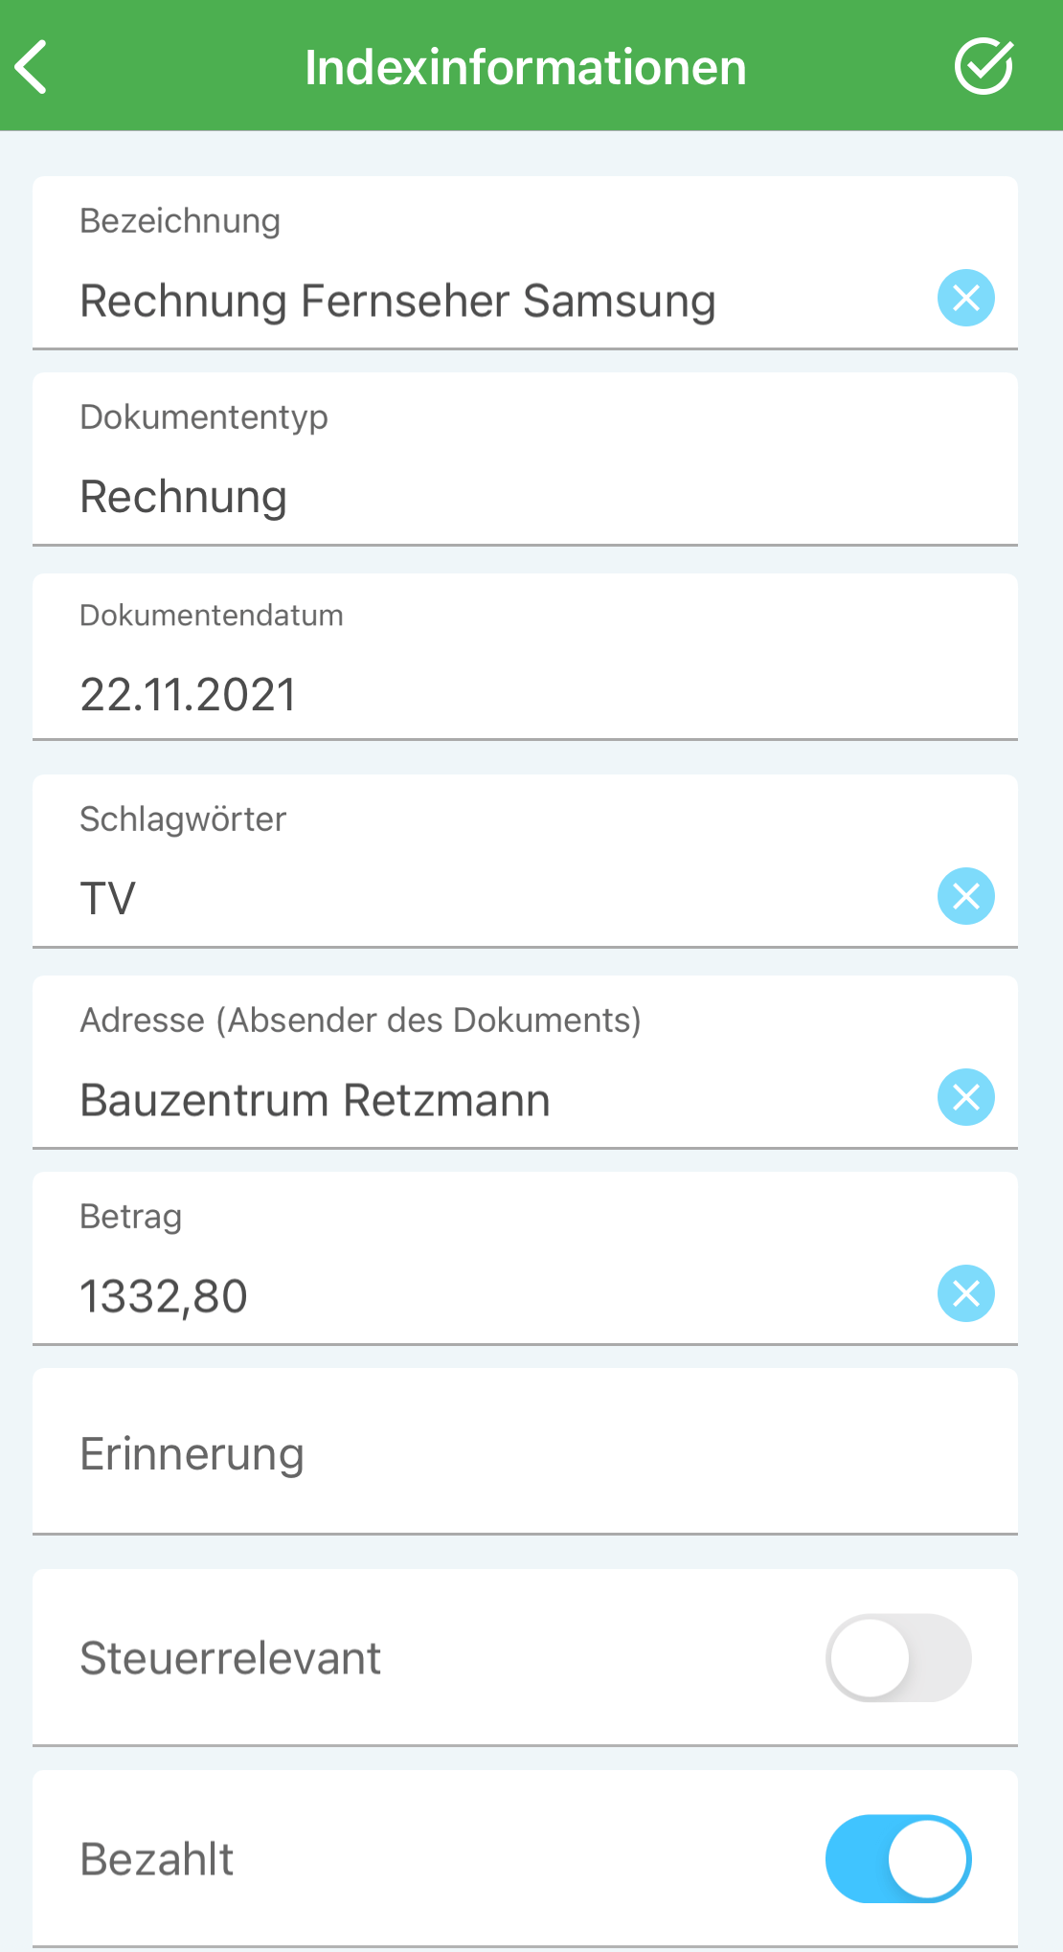Clear the Schlagwörter TV entry

pyautogui.click(x=965, y=896)
